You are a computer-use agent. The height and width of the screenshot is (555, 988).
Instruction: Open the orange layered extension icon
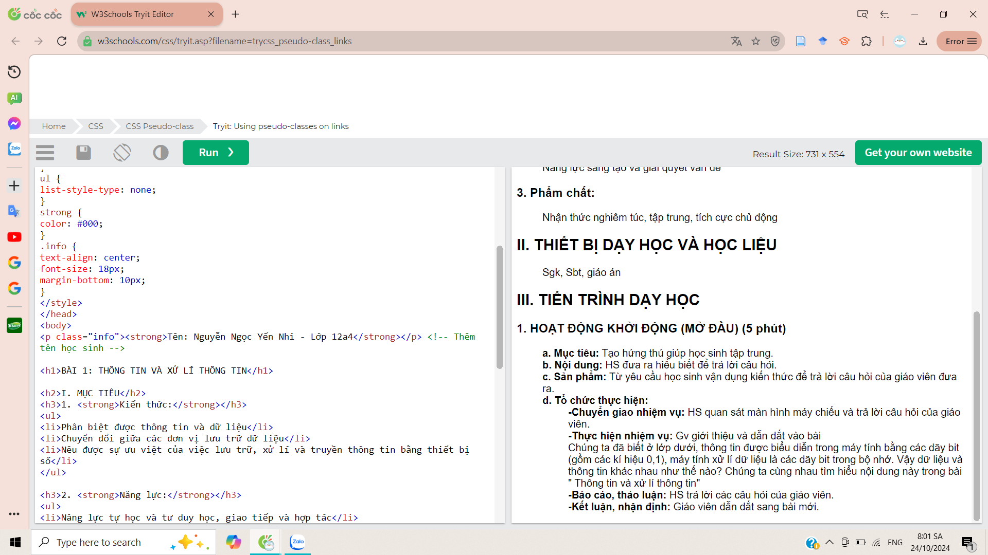tap(844, 41)
